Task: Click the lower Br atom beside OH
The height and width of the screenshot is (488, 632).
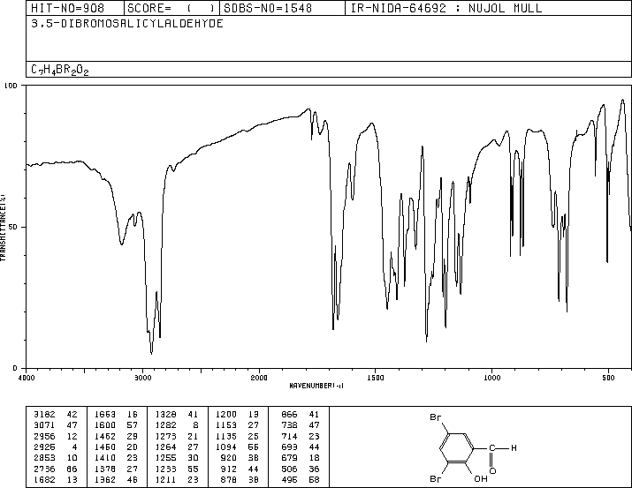Action: pyautogui.click(x=435, y=479)
